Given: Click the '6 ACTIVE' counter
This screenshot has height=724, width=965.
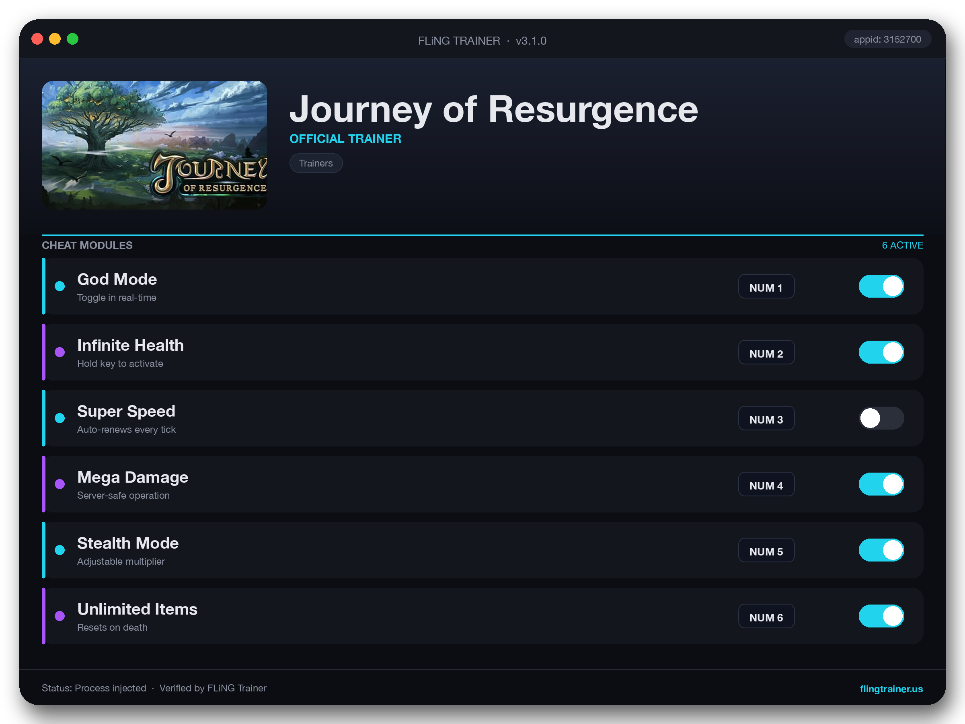Looking at the screenshot, I should coord(902,245).
